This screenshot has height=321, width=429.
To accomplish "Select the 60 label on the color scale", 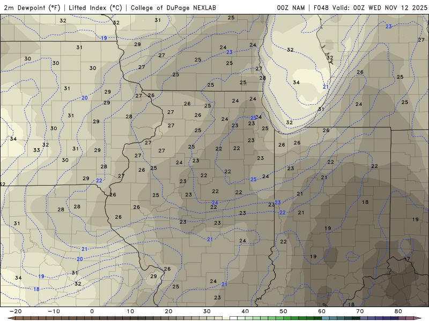I will pos(322,311).
